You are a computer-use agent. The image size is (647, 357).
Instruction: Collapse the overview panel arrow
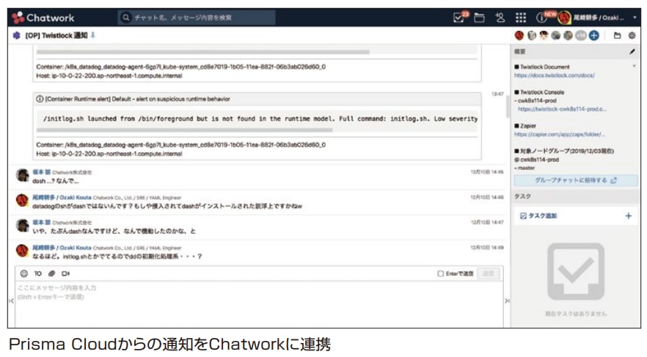635,66
